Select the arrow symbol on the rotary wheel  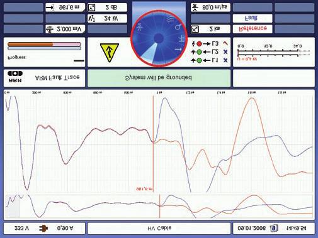pyautogui.click(x=178, y=50)
